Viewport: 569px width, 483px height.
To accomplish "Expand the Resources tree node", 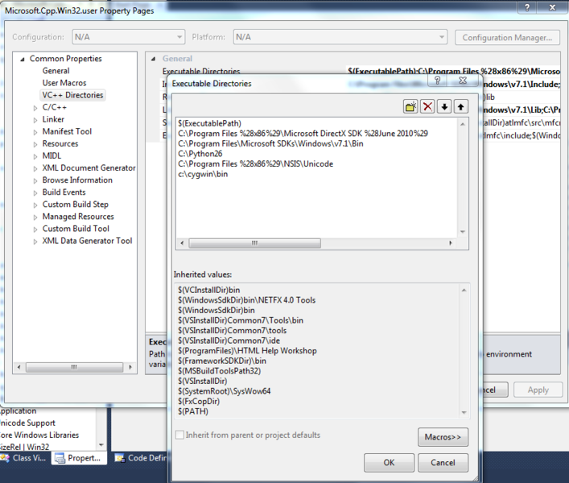I will (35, 144).
